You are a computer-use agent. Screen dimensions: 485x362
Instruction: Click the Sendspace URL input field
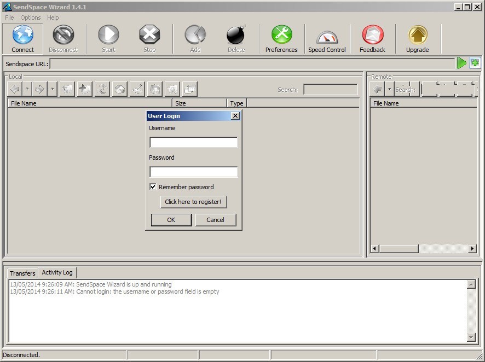pyautogui.click(x=252, y=64)
